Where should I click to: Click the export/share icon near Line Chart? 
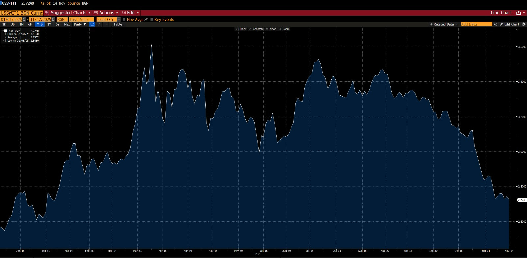(x=519, y=13)
